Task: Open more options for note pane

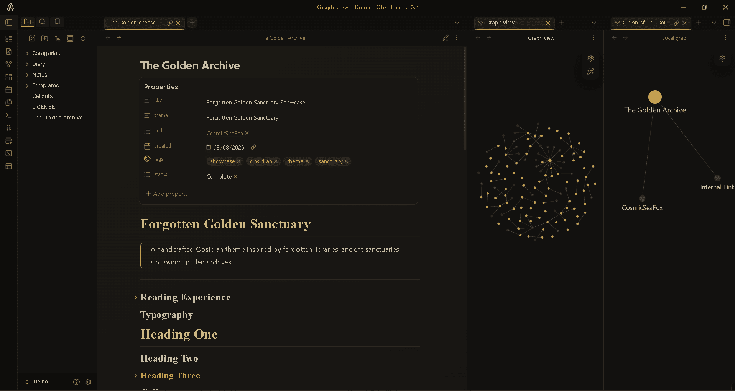Action: (457, 37)
